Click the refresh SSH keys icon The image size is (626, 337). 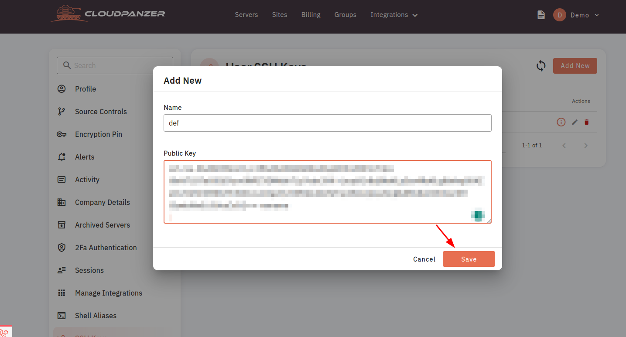point(541,66)
